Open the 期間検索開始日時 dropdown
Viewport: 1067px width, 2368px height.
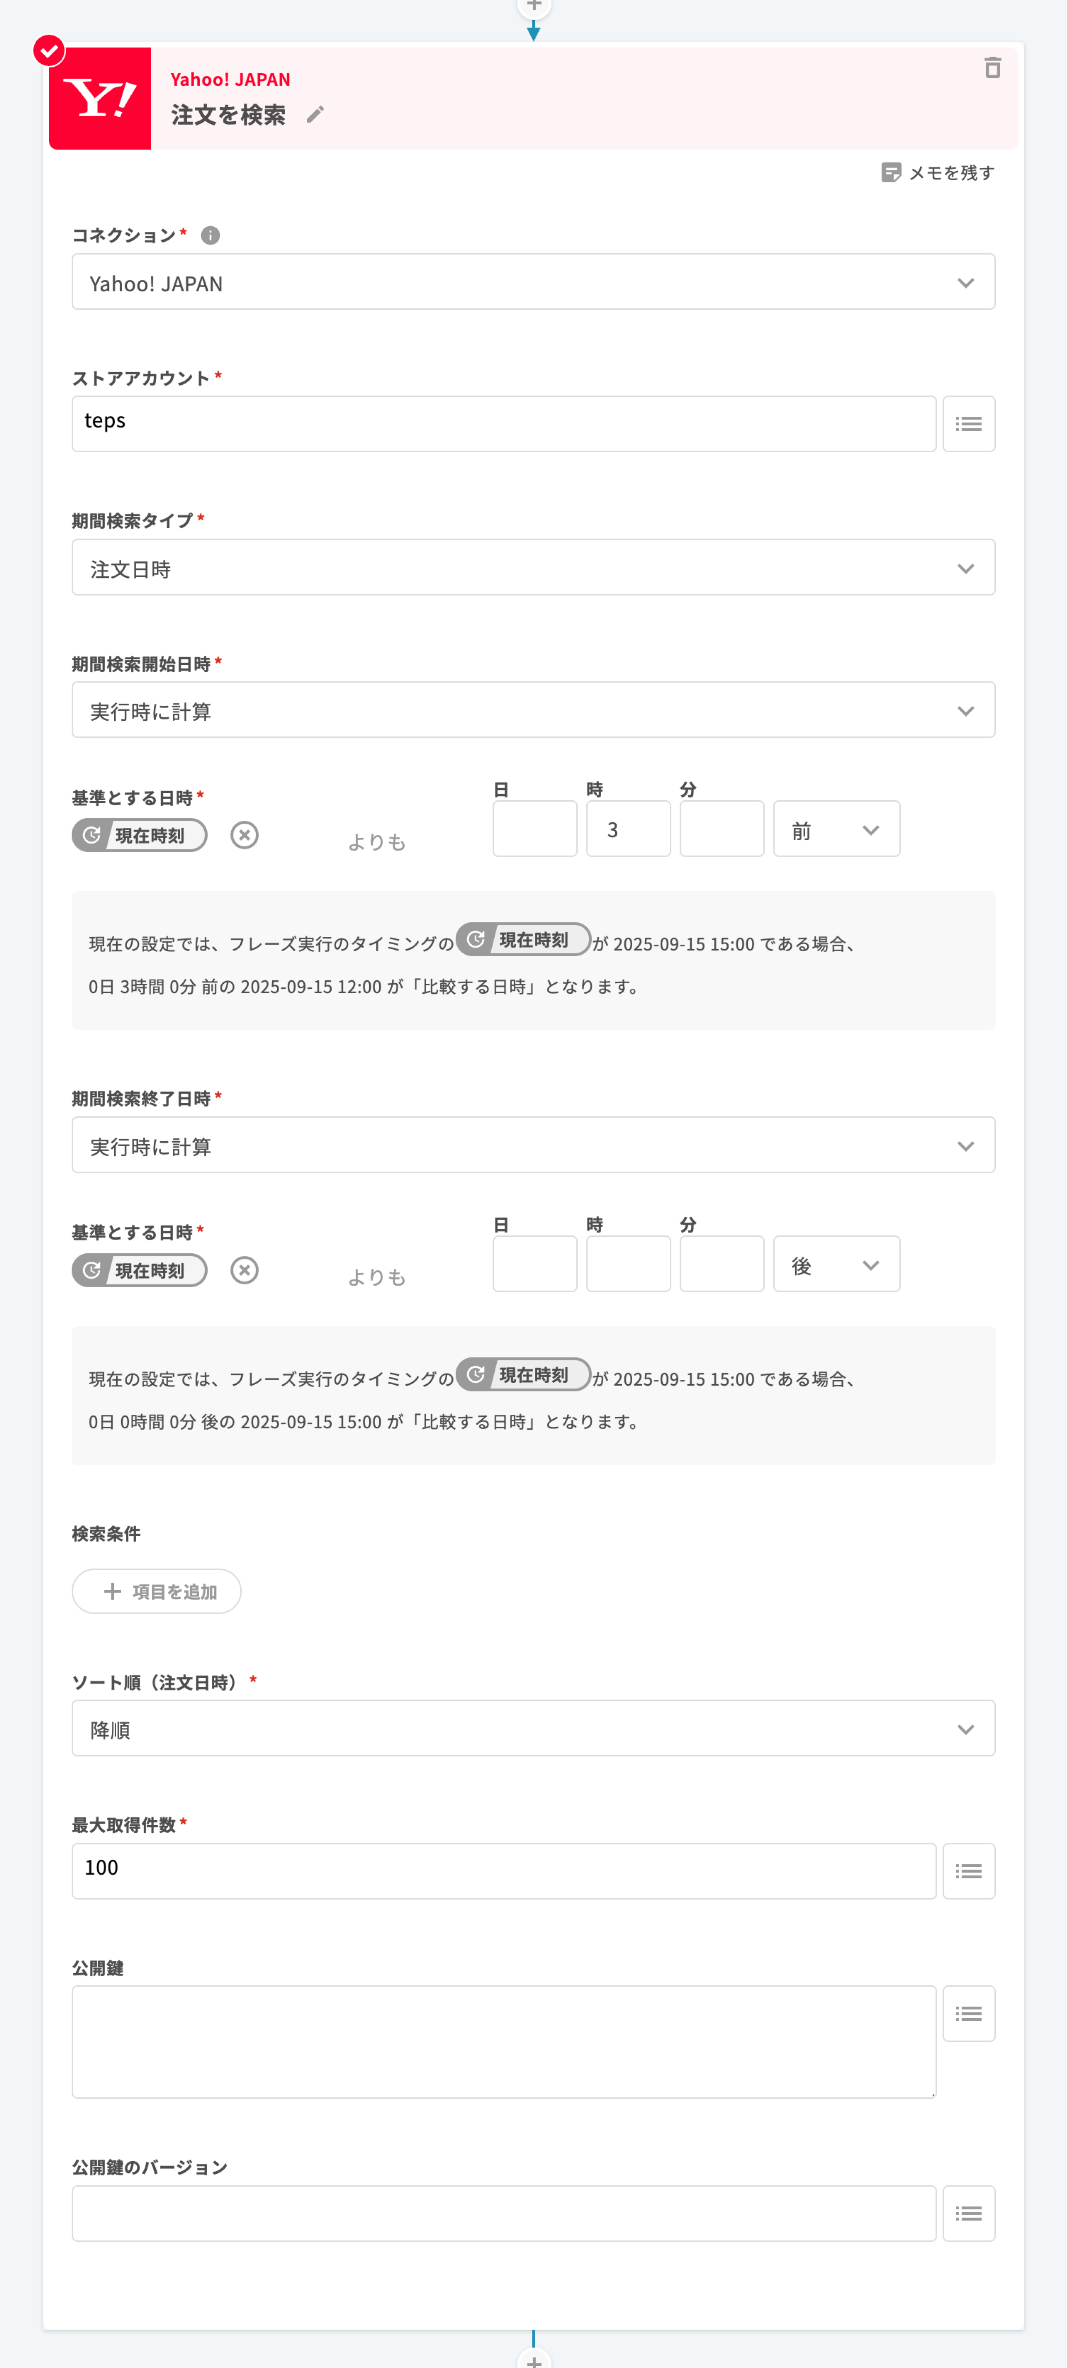[533, 710]
